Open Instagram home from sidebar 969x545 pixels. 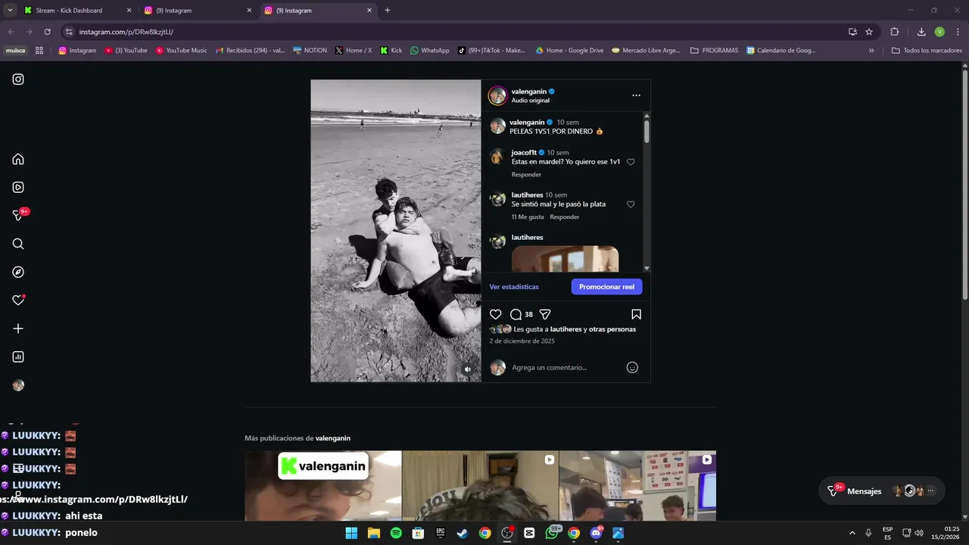tap(18, 159)
